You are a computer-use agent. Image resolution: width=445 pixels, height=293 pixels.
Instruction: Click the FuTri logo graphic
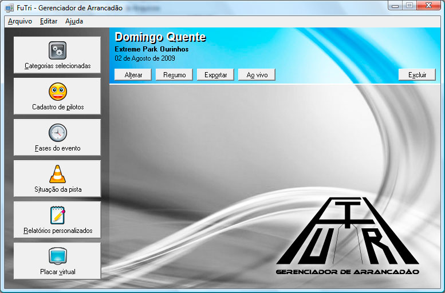click(x=348, y=236)
